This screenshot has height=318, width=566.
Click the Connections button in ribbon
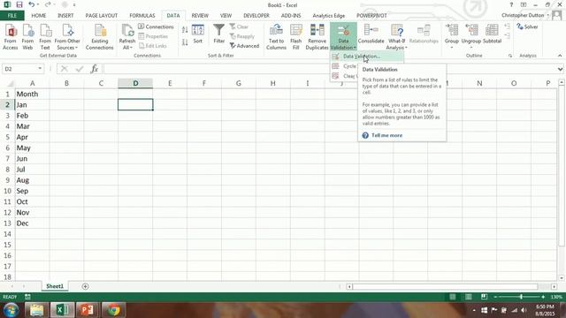click(156, 26)
